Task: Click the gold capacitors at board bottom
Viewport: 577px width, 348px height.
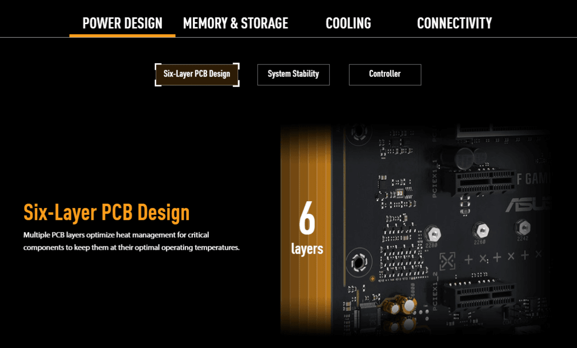Action: coord(404,305)
